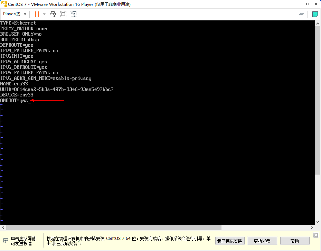Click the 更换光盘 button
The width and height of the screenshot is (321, 251).
pyautogui.click(x=262, y=241)
